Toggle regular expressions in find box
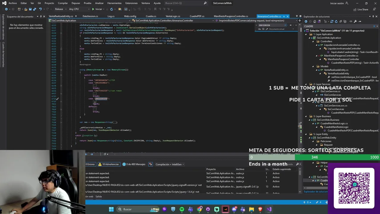 click(267, 29)
